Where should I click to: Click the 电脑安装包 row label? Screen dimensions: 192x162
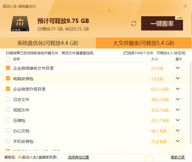pos(23,79)
